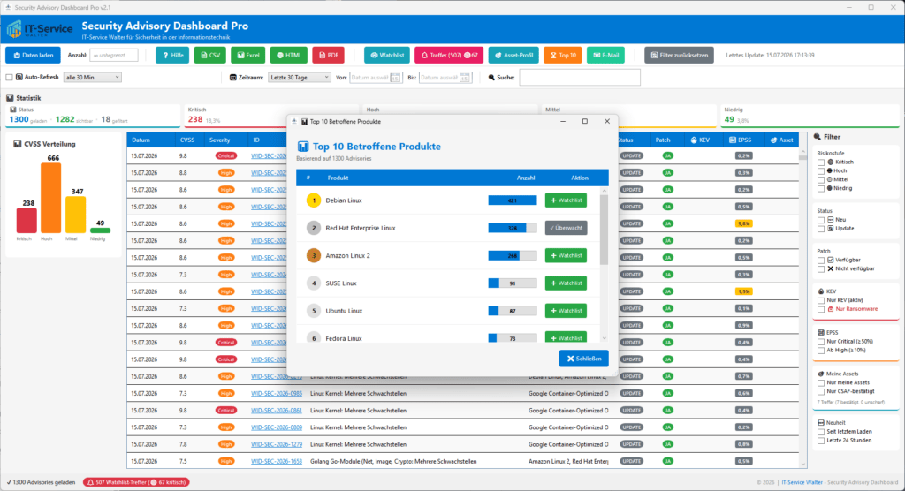
Task: Export advisories via the Excel button
Action: click(x=248, y=56)
